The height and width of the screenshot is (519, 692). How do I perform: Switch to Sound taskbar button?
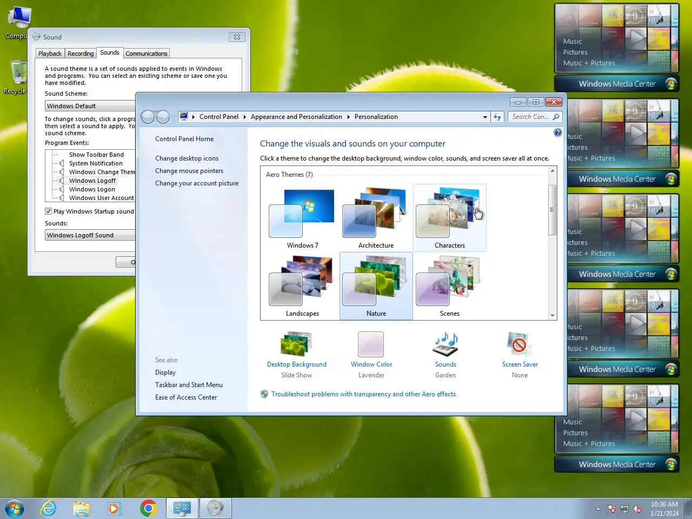(x=216, y=508)
